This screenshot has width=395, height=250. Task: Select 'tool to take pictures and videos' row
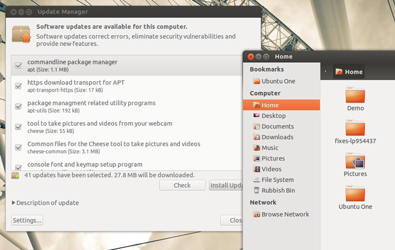(x=127, y=127)
